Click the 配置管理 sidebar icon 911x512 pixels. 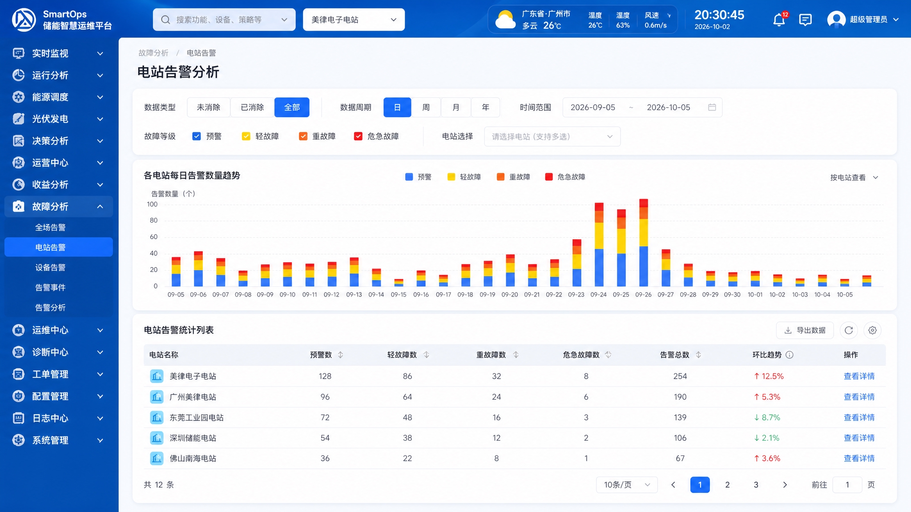click(18, 396)
